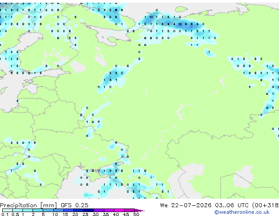
Task: Pick the 30–35 mm purple legend swatch
Action: 99,210
